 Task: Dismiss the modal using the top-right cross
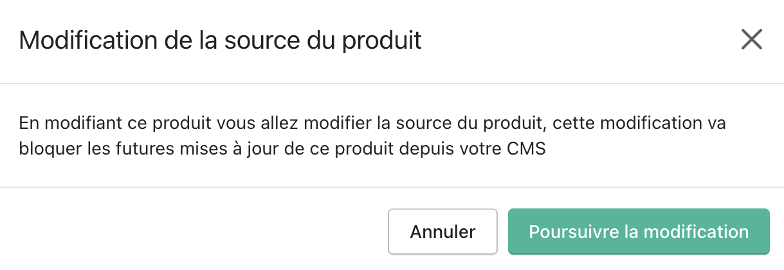[751, 40]
